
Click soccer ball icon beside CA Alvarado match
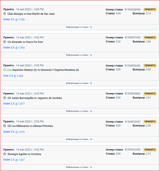pyautogui.click(x=4, y=42)
